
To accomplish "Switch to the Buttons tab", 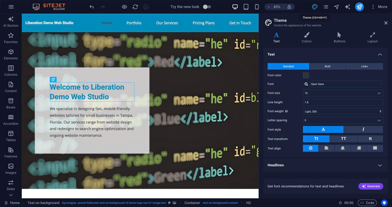I will (x=339, y=38).
